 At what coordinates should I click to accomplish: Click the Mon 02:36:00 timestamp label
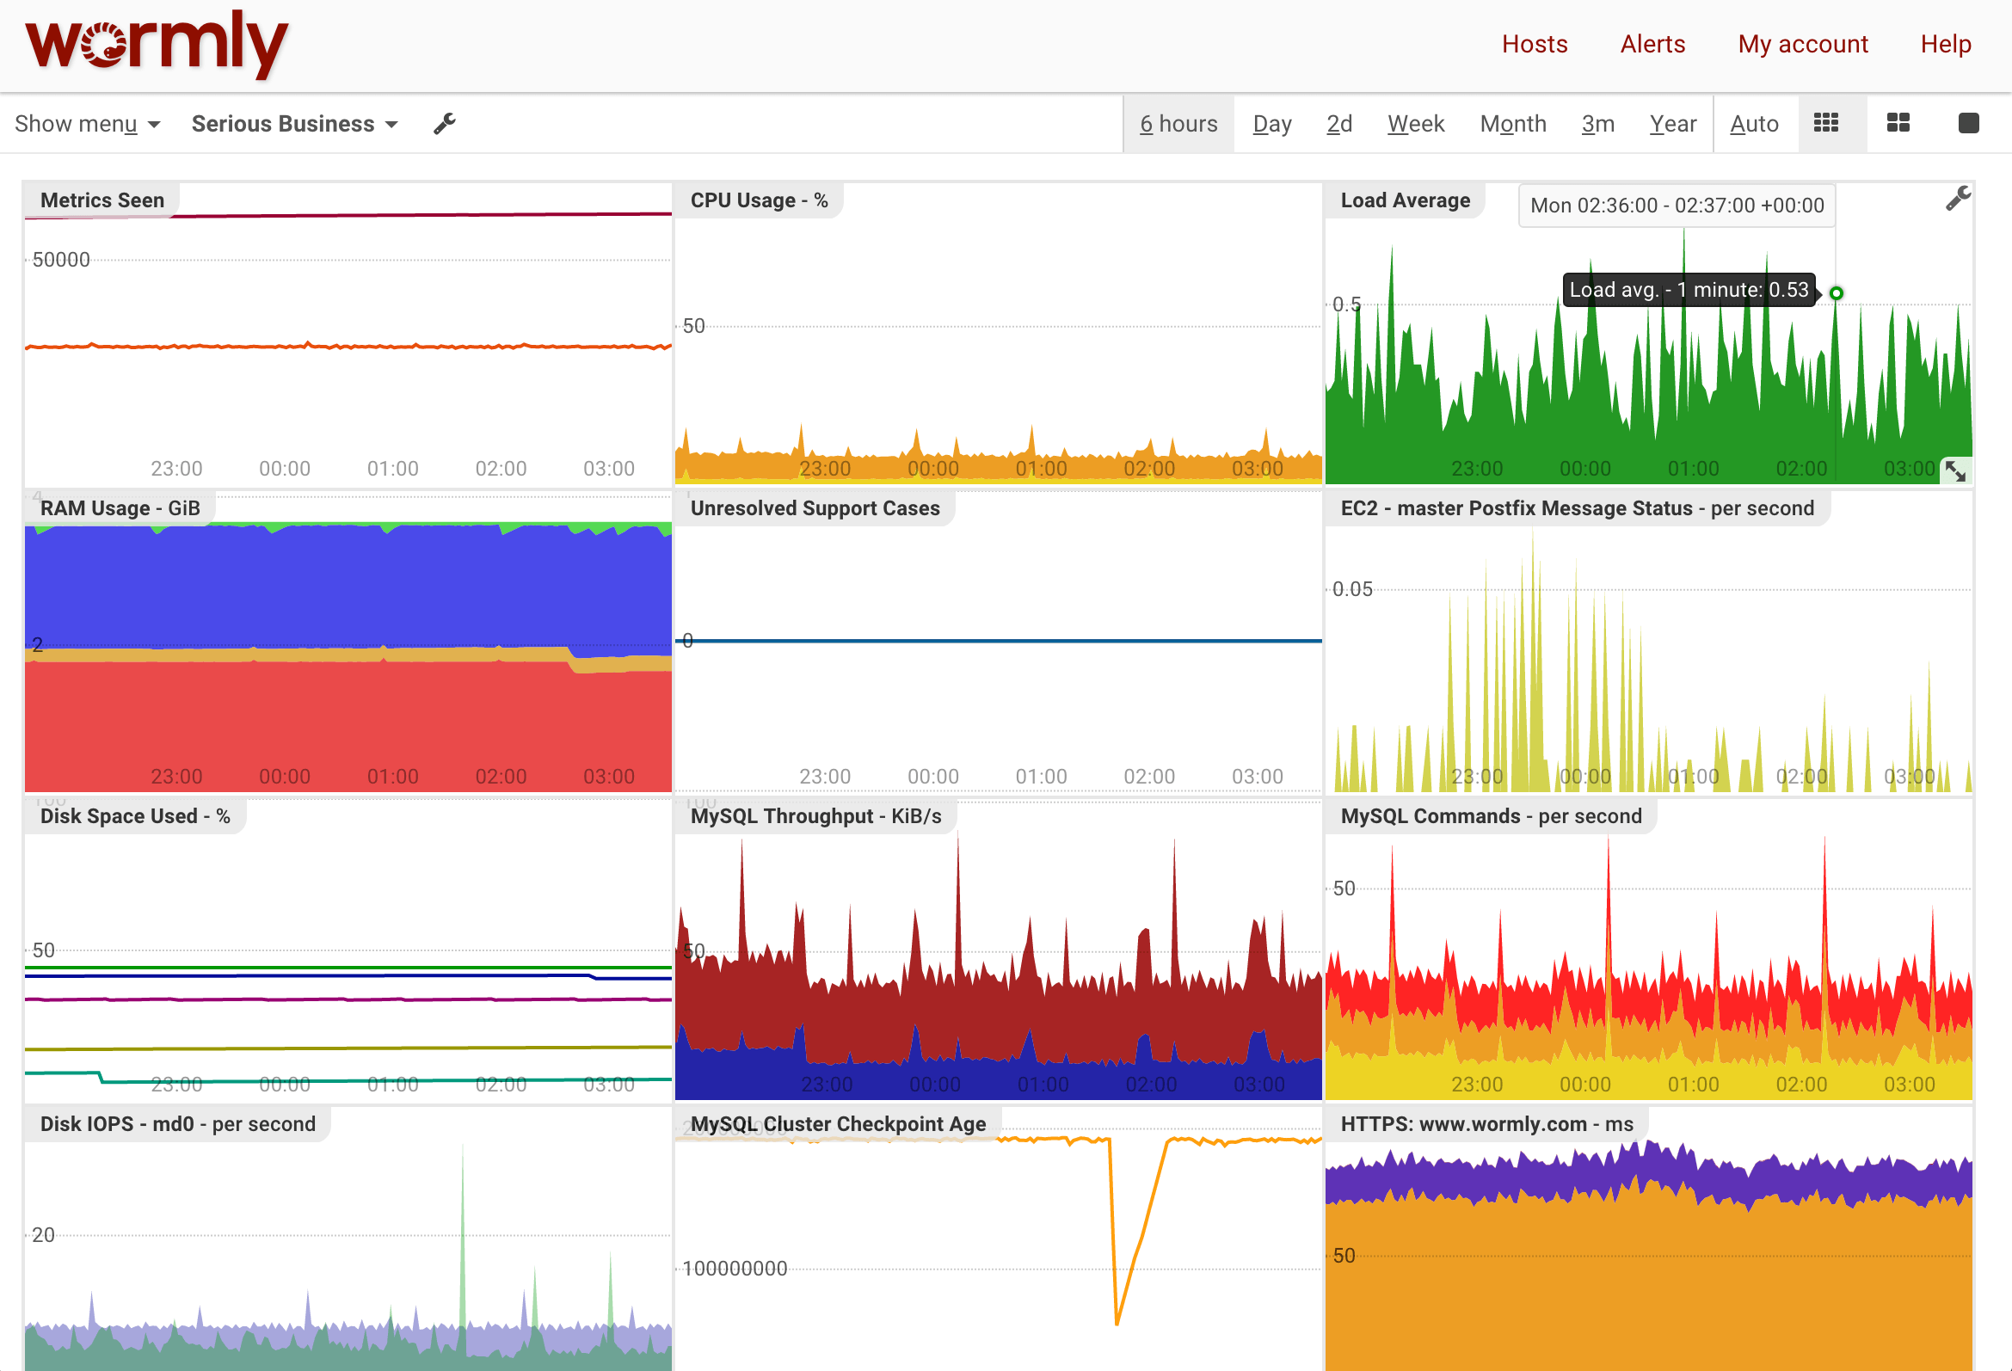(1677, 206)
